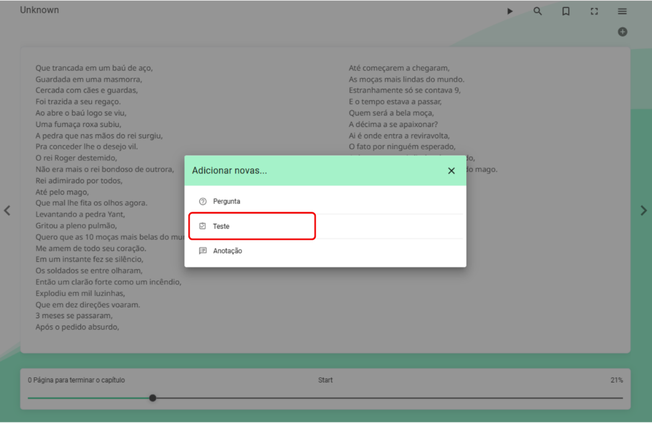Click line '3 meses se passaram,'

74,316
